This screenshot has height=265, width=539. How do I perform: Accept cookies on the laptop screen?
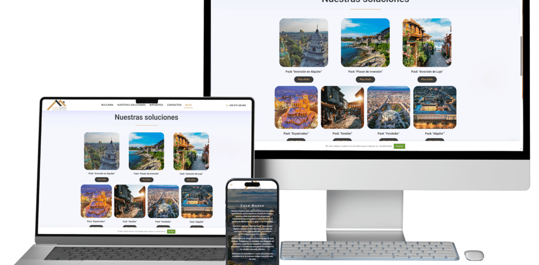[171, 231]
